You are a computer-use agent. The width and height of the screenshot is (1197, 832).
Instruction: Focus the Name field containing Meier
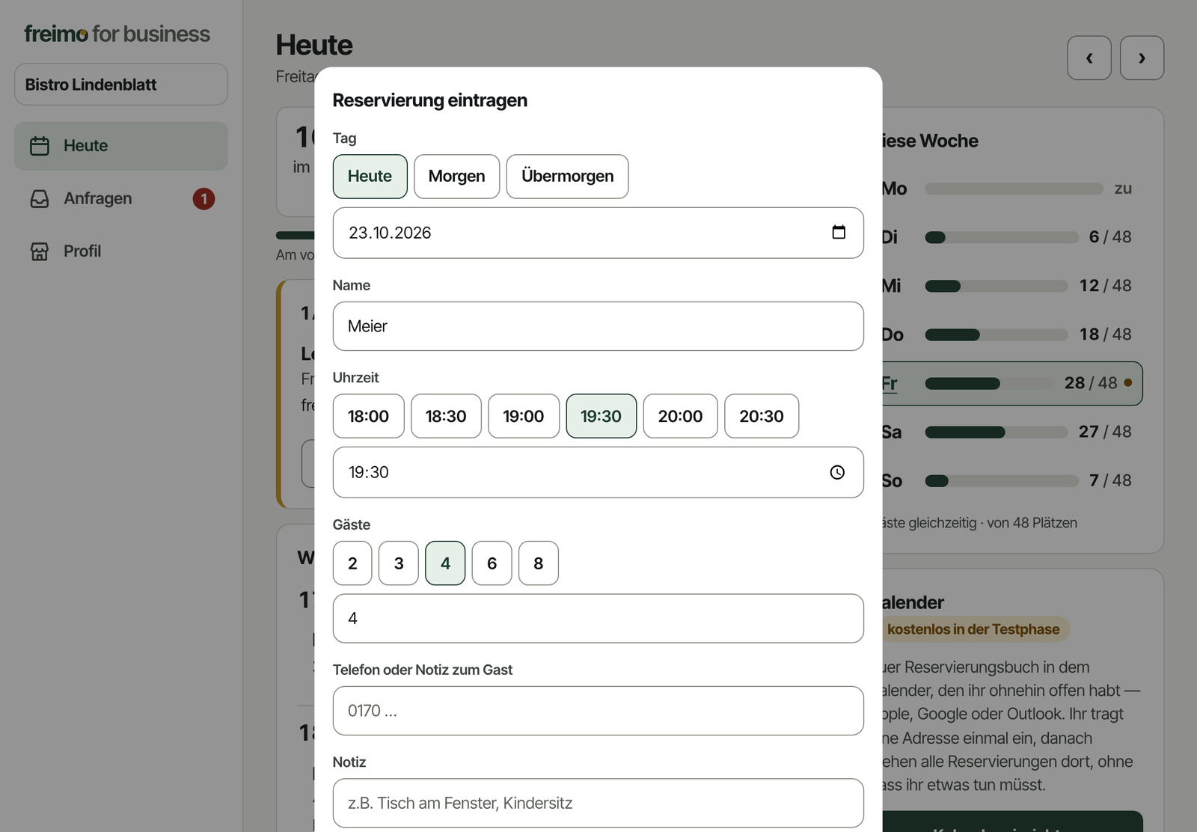click(x=598, y=326)
